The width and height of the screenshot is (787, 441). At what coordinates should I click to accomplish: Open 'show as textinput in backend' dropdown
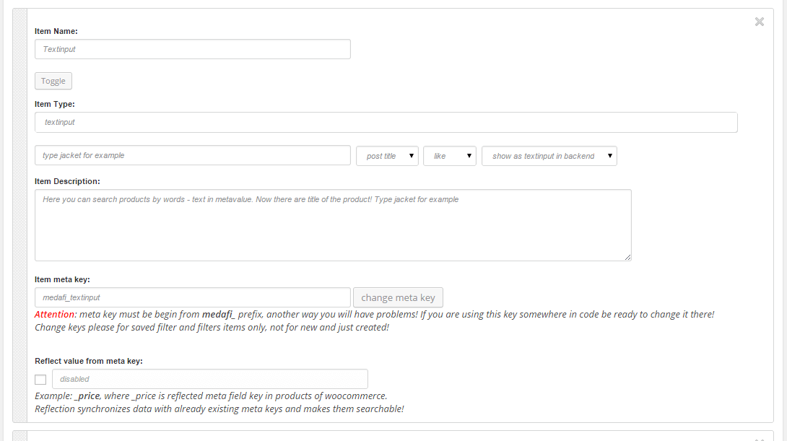549,156
